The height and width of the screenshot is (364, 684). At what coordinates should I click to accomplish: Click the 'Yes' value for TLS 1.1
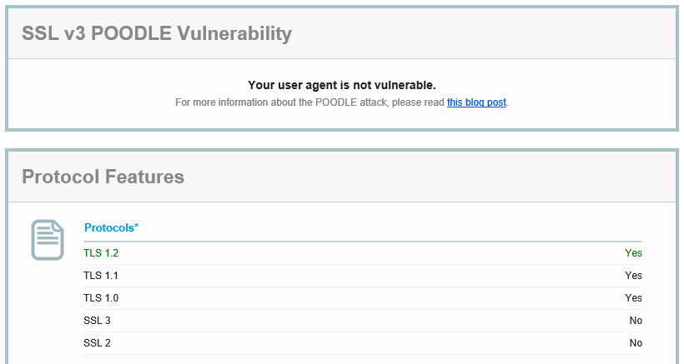tap(633, 276)
